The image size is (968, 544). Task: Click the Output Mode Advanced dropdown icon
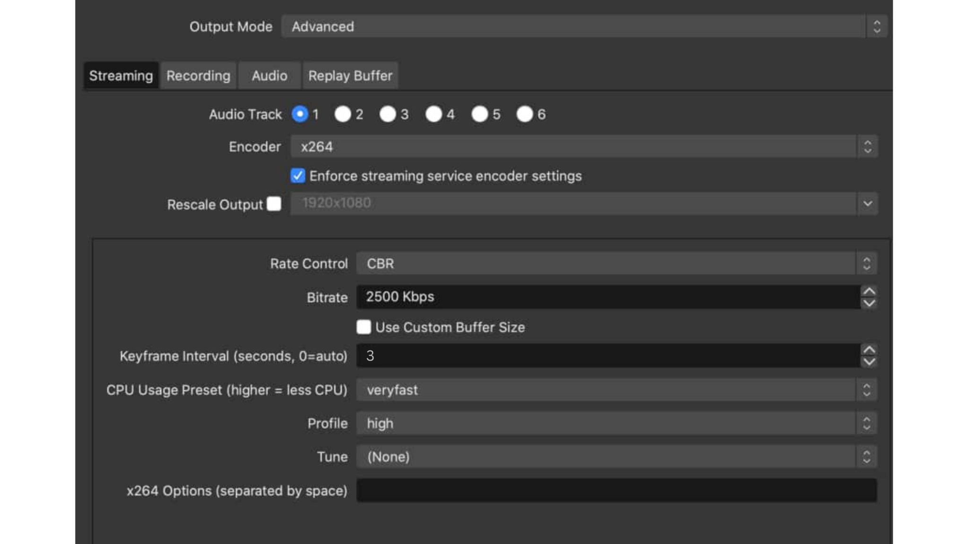tap(877, 26)
